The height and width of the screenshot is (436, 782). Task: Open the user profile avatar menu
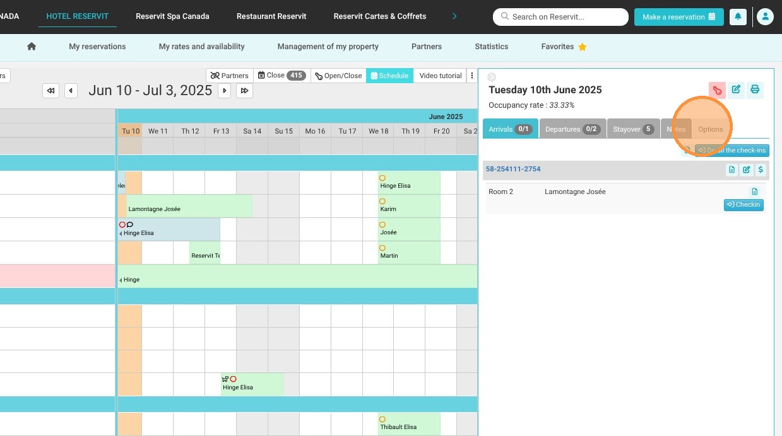(765, 17)
